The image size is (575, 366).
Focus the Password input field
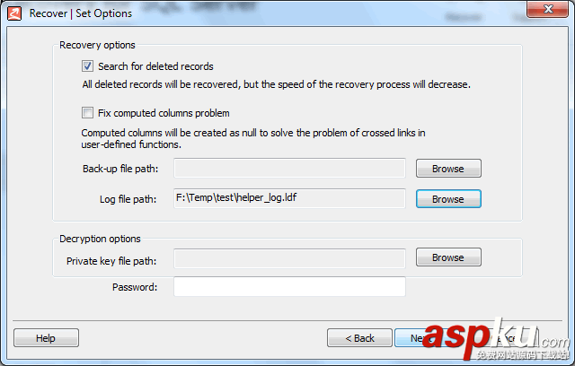289,287
